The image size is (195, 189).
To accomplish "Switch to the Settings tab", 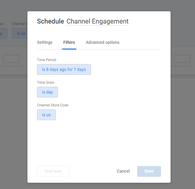I will click(45, 42).
